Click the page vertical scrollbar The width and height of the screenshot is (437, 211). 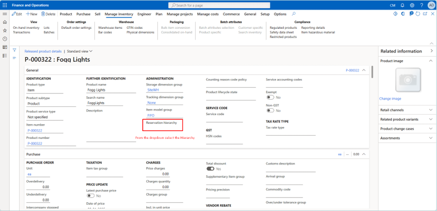[x=372, y=73]
